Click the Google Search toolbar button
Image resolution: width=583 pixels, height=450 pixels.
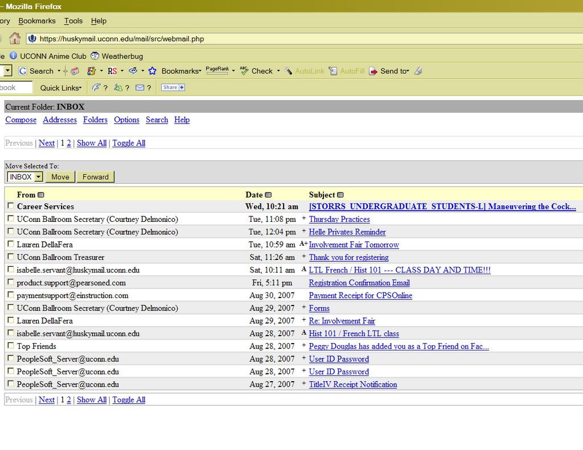coord(36,71)
